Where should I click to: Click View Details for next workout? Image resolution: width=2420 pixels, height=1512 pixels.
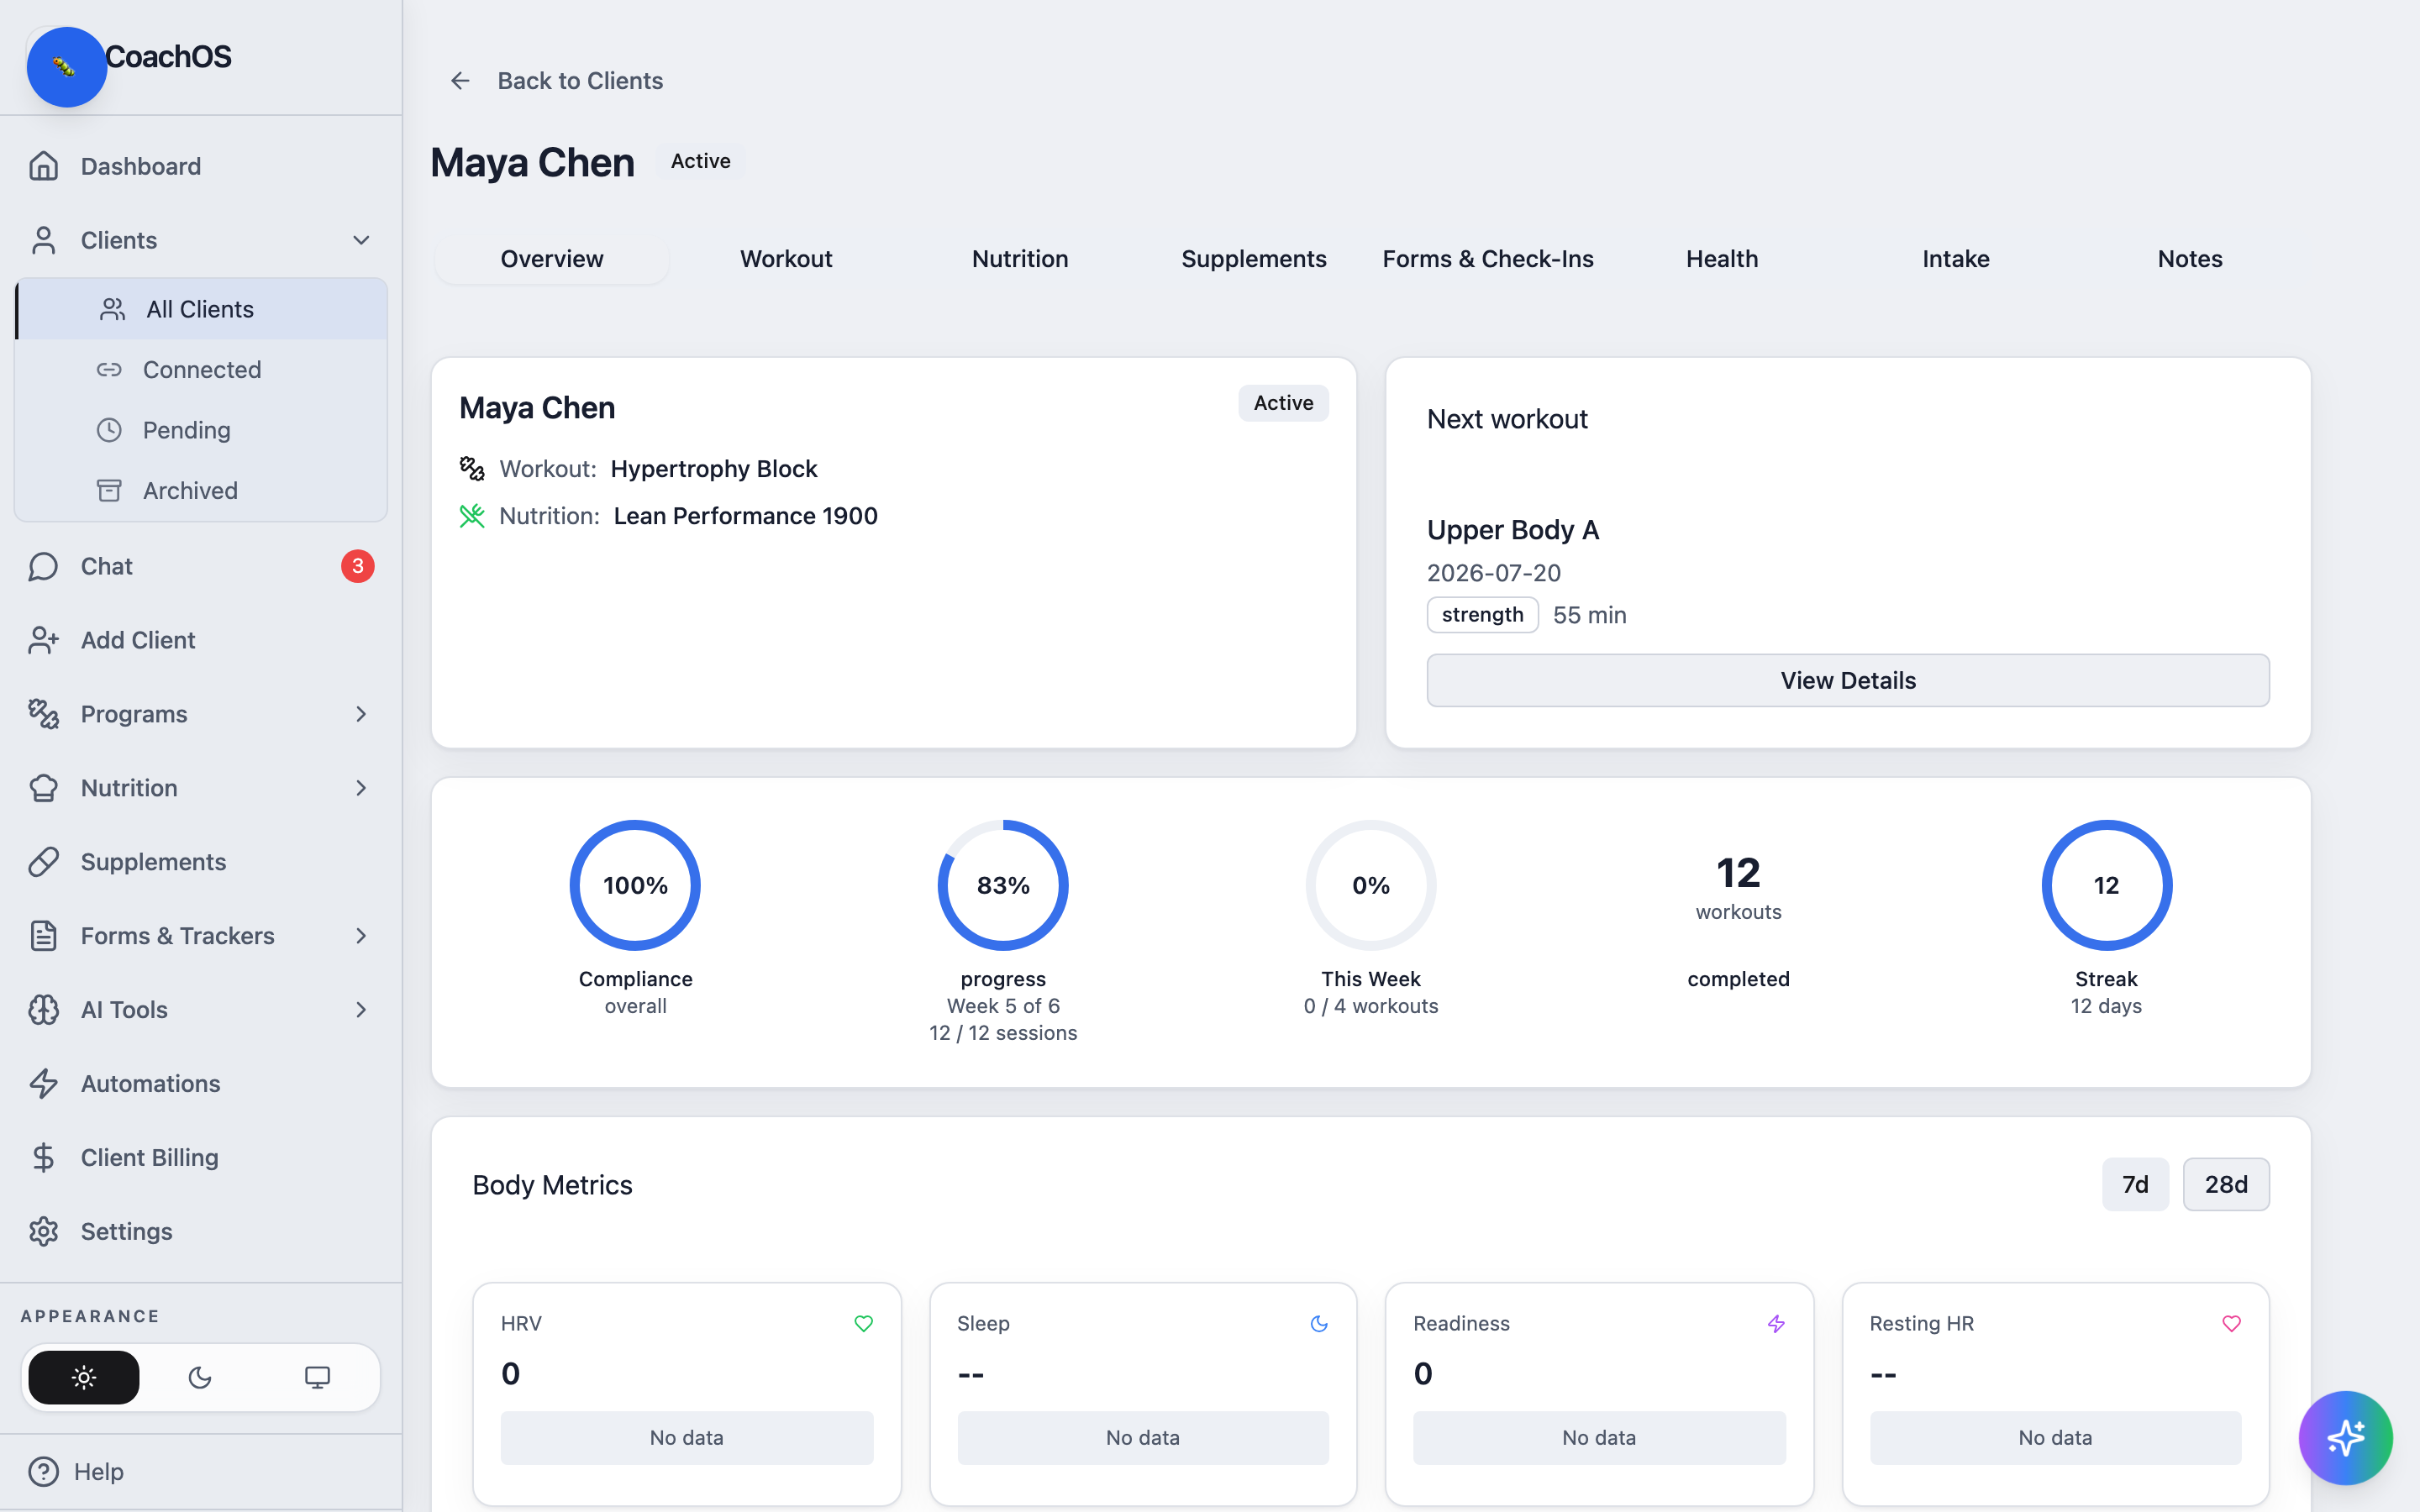pos(1848,681)
